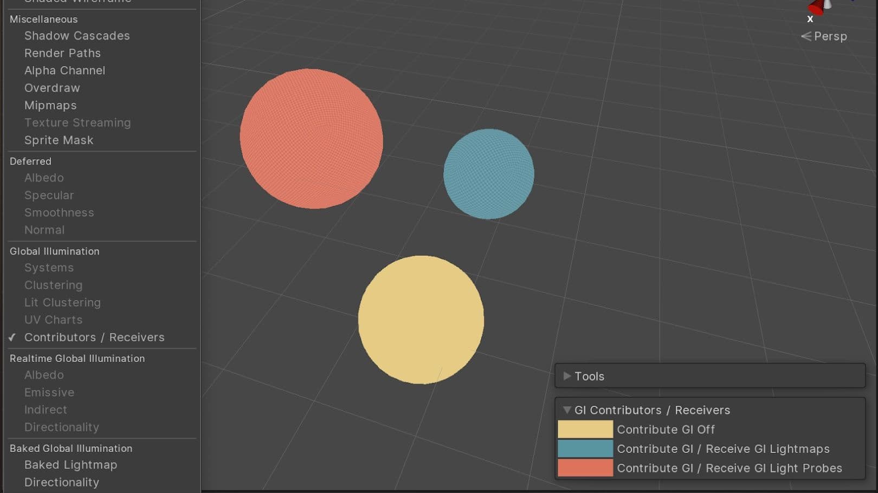Select Baked Lightmap view mode
The width and height of the screenshot is (878, 493).
click(70, 465)
